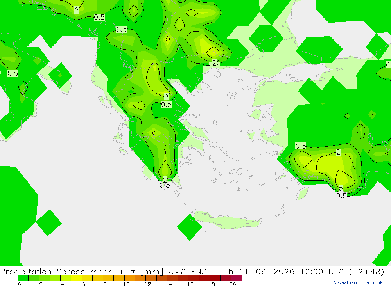The width and height of the screenshot is (391, 286).
Task: Click the 4–5 mm yellow-green legend swatch
Action: coord(66,278)
